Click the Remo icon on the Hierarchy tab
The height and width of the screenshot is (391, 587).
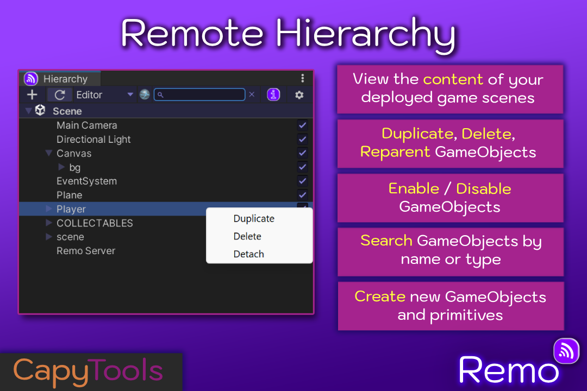31,79
